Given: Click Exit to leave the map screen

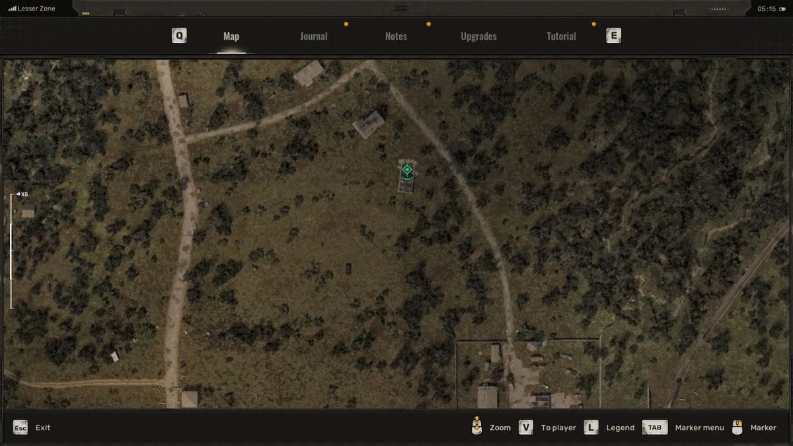Looking at the screenshot, I should [42, 427].
